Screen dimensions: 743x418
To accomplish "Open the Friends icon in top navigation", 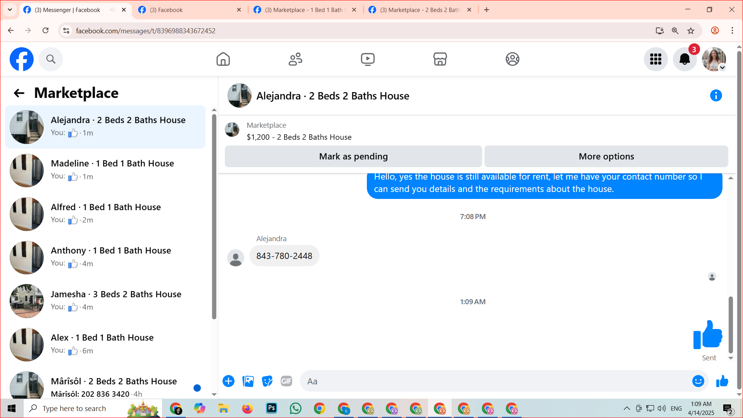I will (295, 59).
